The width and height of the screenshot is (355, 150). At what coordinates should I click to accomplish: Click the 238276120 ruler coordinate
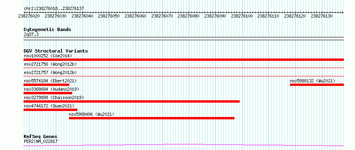295,16
